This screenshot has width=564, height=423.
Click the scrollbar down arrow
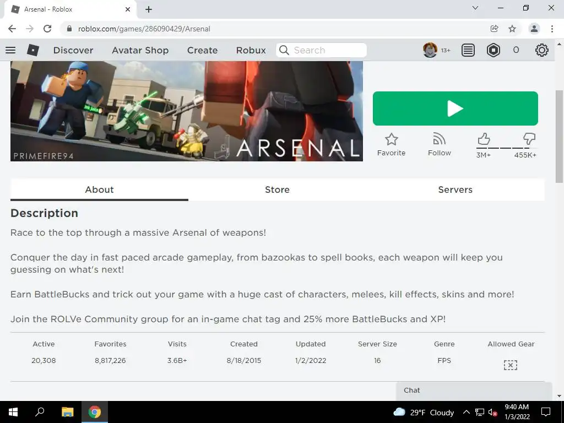[559, 396]
